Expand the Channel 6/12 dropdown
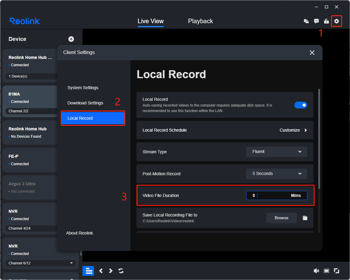Screen dimensions: 350x280 coord(41,263)
